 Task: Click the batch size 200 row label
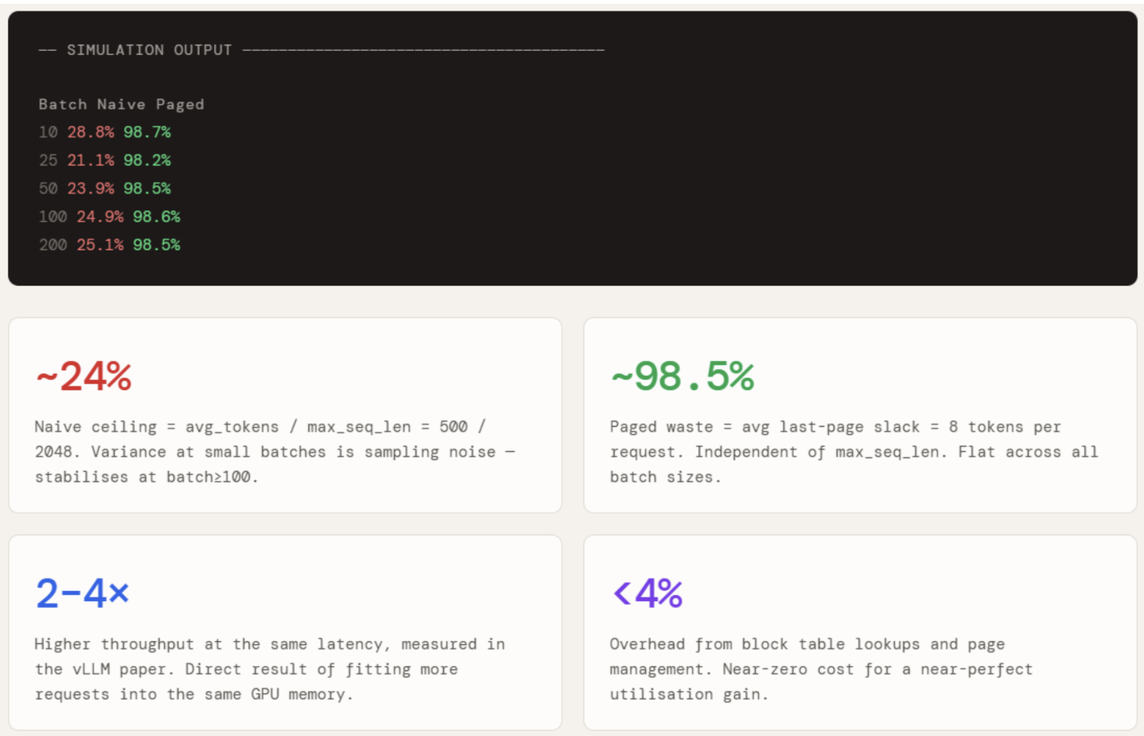click(x=52, y=245)
